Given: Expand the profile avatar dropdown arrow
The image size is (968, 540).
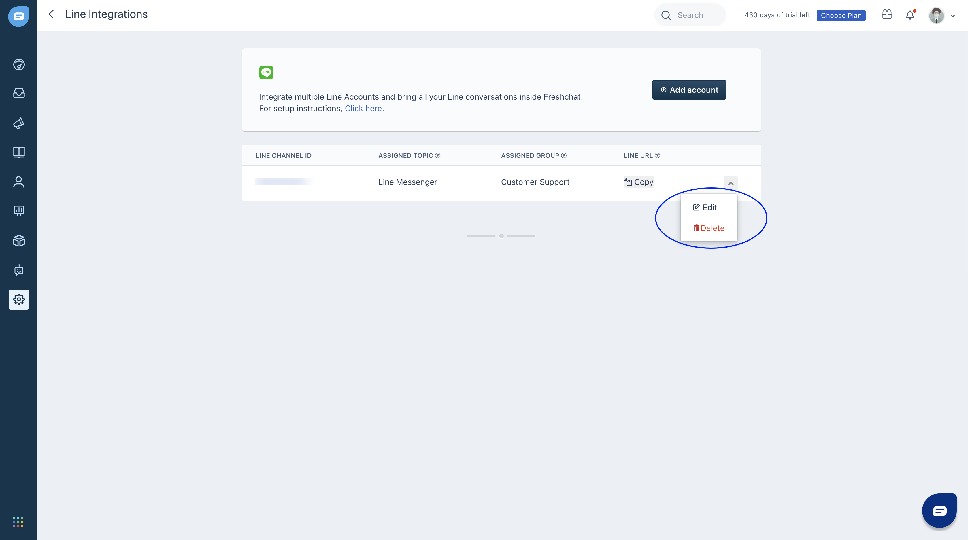Looking at the screenshot, I should pyautogui.click(x=953, y=16).
